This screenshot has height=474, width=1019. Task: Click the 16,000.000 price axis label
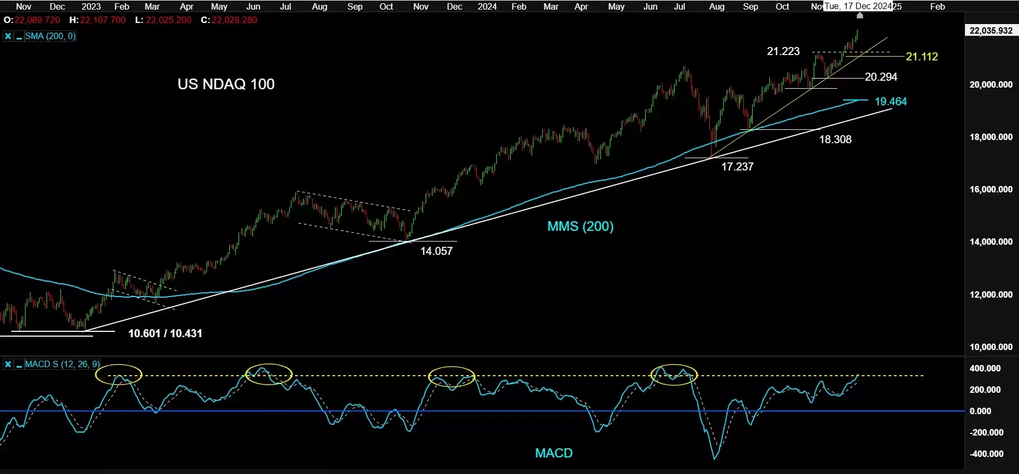pos(991,189)
